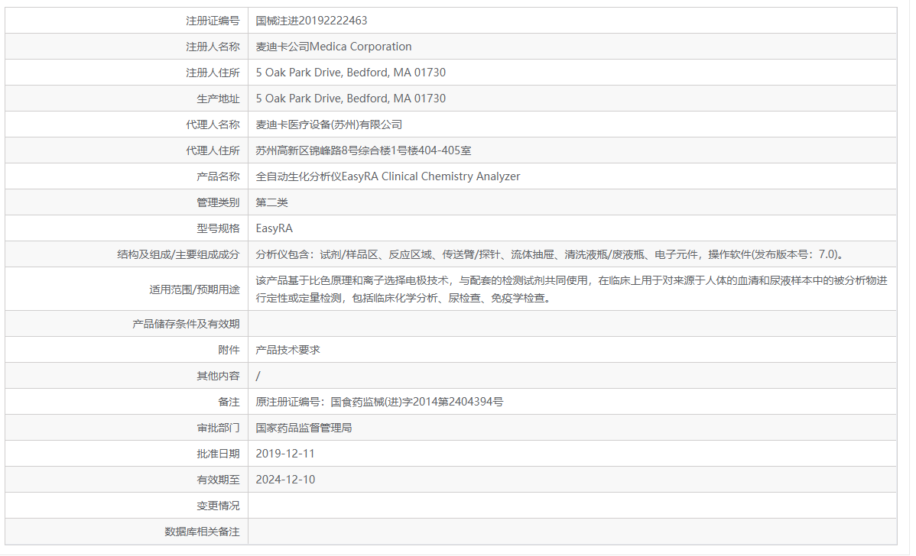
Task: Select registrant name 麦迪卡公司Medica Corporation
Action: pyautogui.click(x=333, y=47)
